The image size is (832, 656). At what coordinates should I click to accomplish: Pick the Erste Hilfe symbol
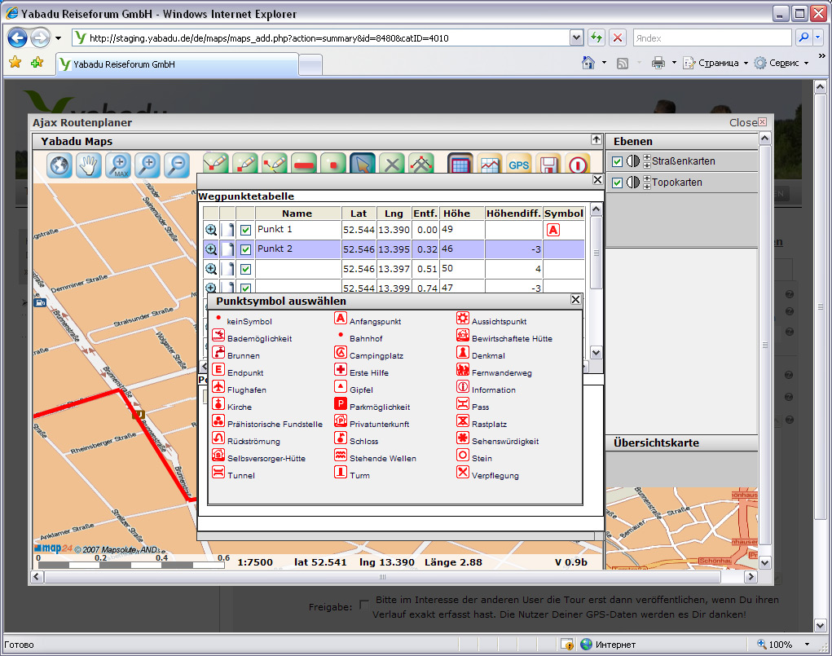point(341,369)
